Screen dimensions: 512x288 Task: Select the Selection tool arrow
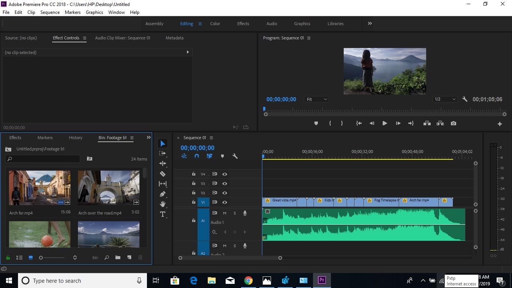point(163,144)
